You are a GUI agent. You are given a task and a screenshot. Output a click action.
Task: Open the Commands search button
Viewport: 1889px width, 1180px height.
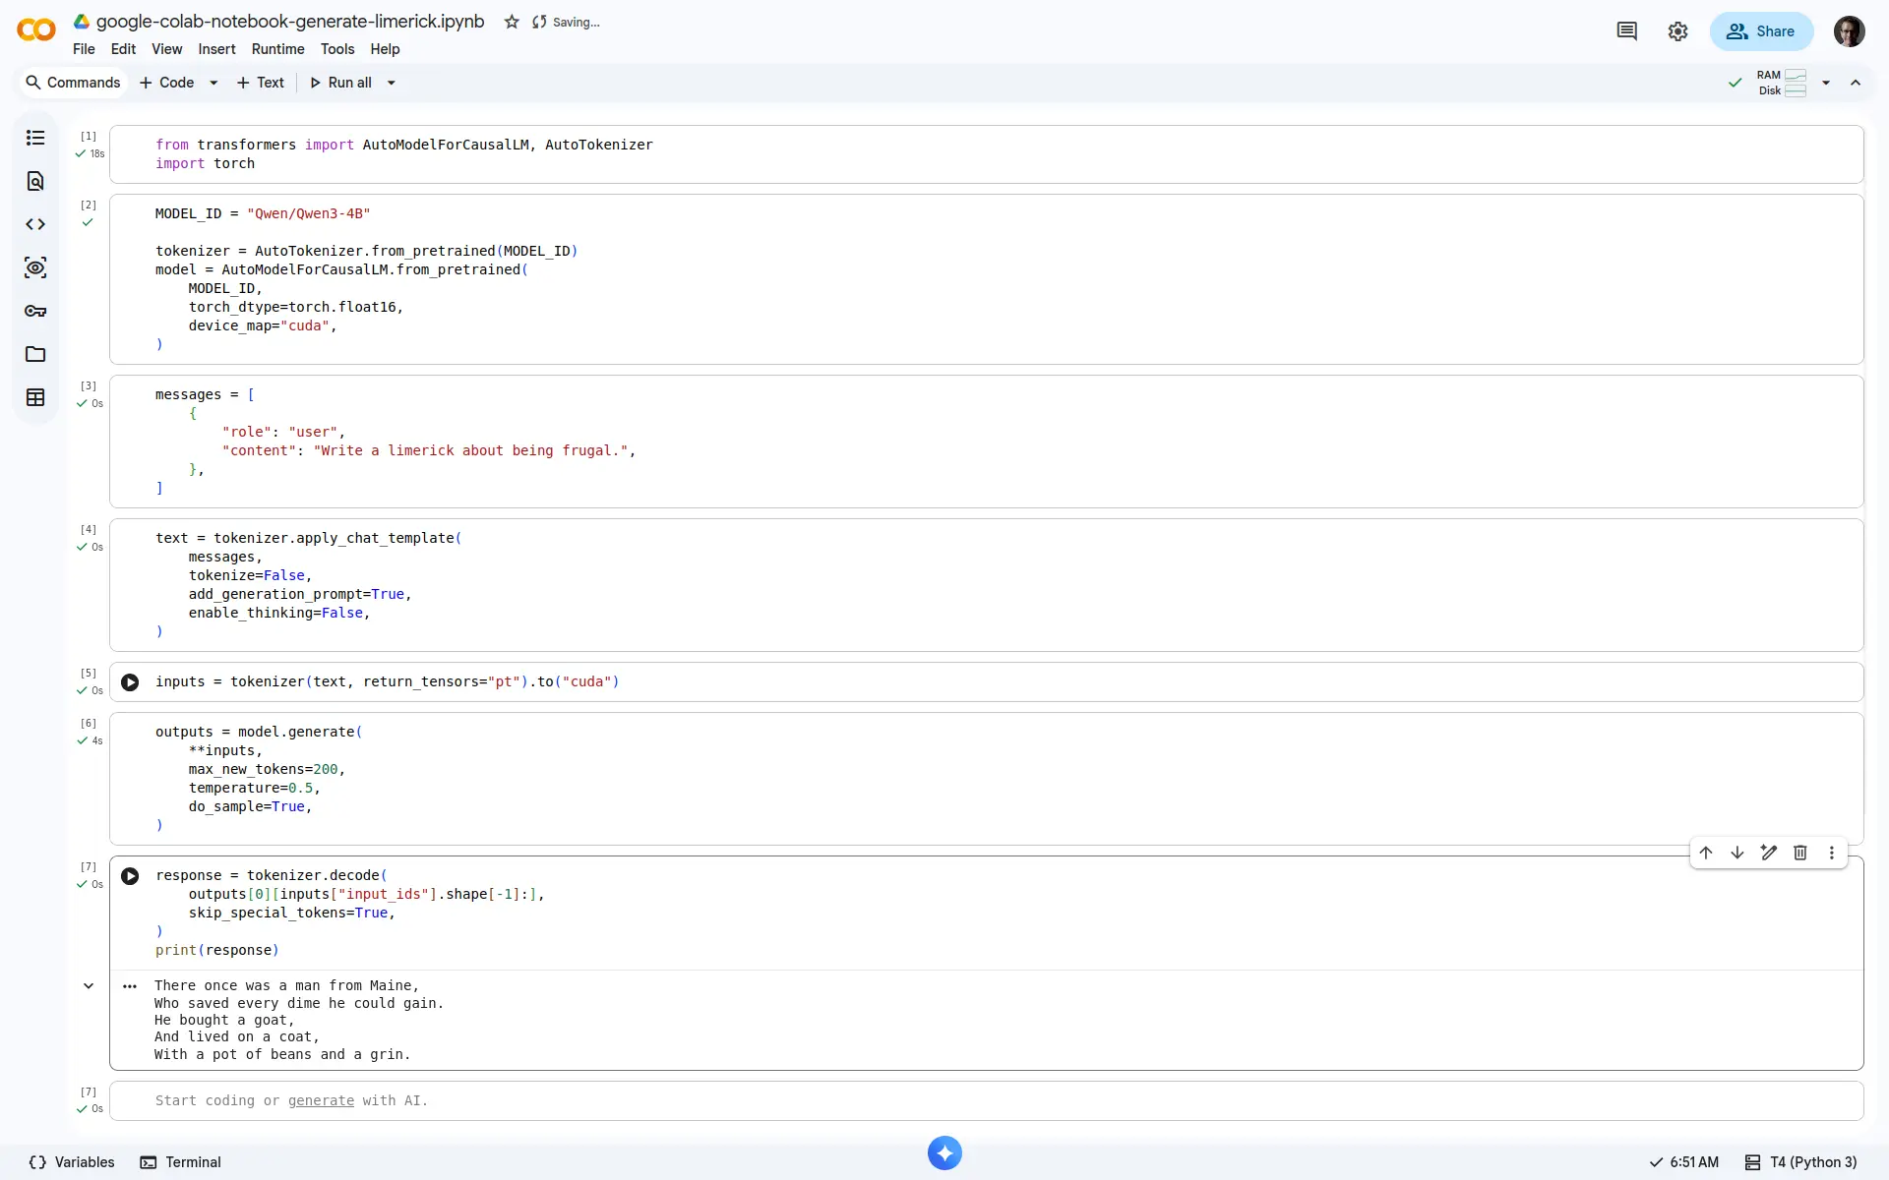73,83
